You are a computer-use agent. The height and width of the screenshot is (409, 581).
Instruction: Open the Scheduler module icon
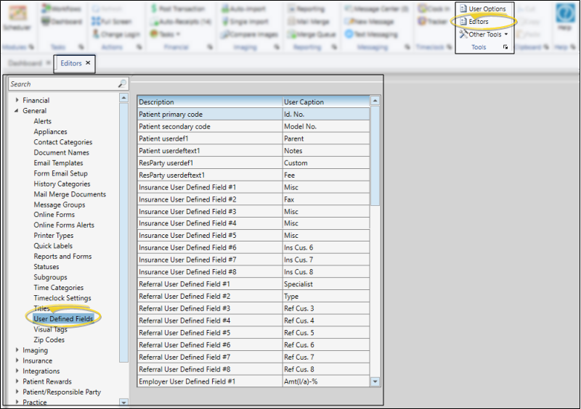coord(17,17)
